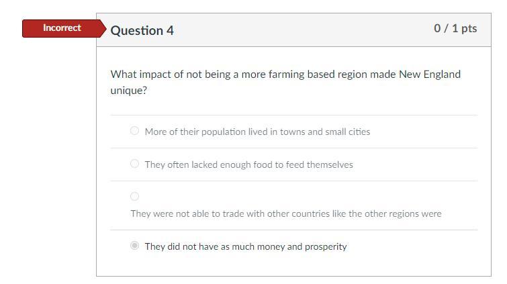This screenshot has width=507, height=284.
Task: Click the selected money and prosperity radio
Action: tap(135, 246)
